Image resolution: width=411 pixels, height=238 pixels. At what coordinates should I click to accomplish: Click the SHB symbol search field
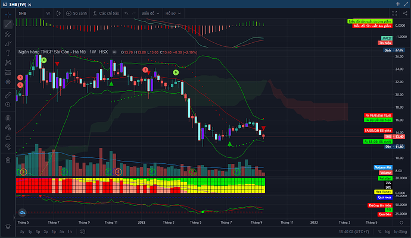pyautogui.click(x=29, y=13)
